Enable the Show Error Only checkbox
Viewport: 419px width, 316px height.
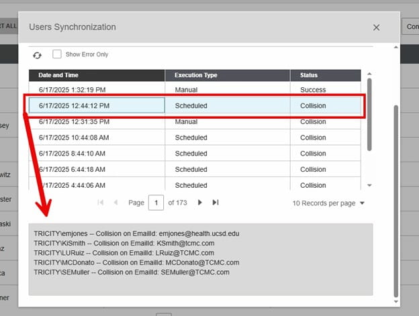coord(57,54)
